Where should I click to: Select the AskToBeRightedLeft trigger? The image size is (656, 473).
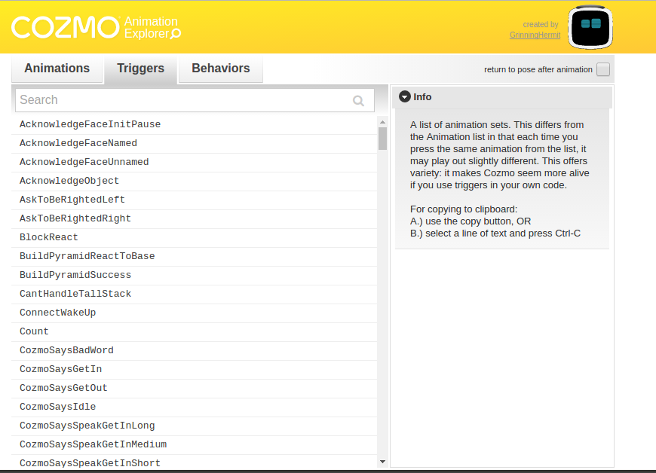coord(72,200)
